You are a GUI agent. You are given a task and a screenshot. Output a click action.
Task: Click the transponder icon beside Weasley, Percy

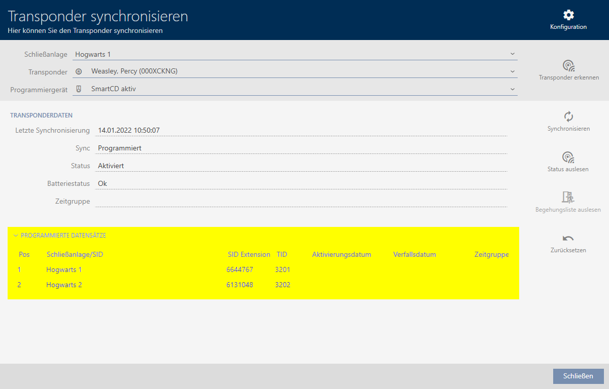coord(79,72)
